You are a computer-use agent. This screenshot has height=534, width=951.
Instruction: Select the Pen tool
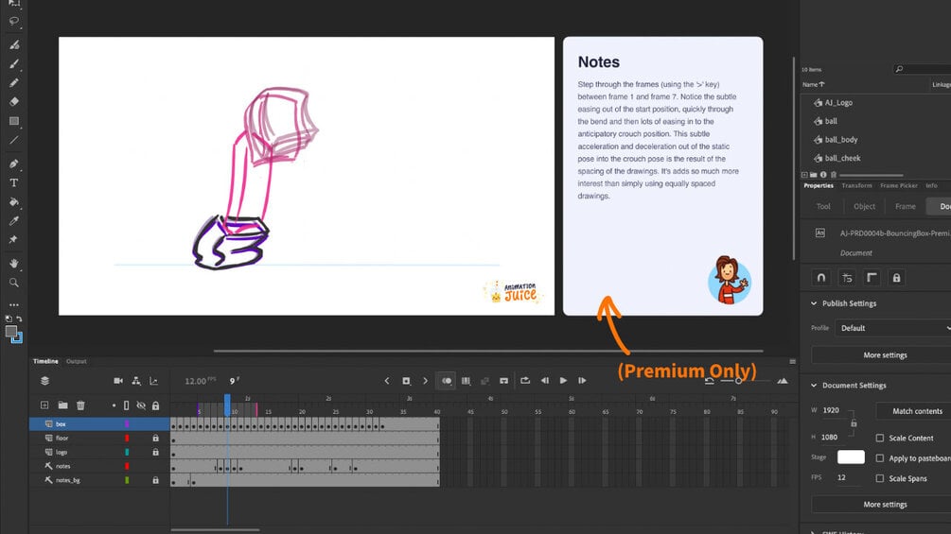click(x=14, y=164)
